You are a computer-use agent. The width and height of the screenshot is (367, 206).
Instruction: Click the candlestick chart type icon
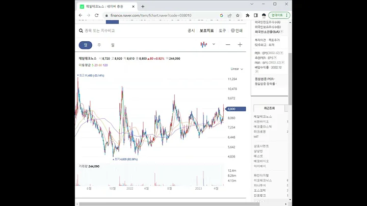203,44
